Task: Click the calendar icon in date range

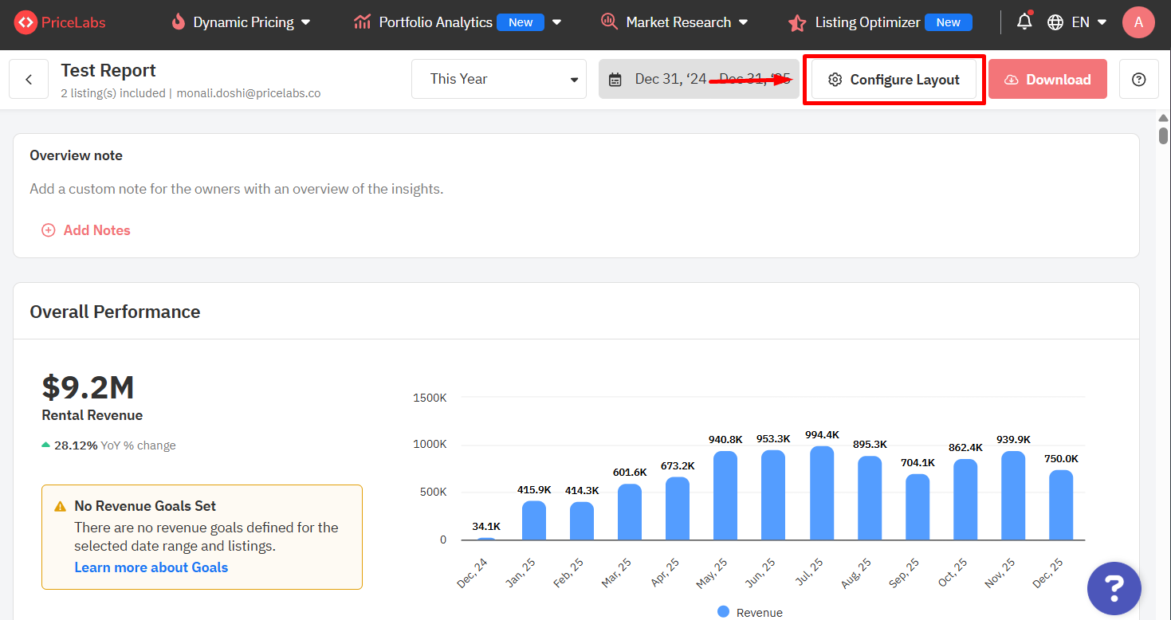Action: click(615, 80)
